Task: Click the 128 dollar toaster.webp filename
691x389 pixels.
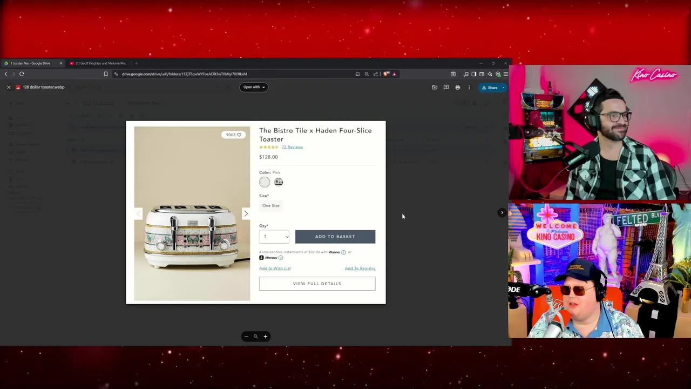Action: [44, 87]
